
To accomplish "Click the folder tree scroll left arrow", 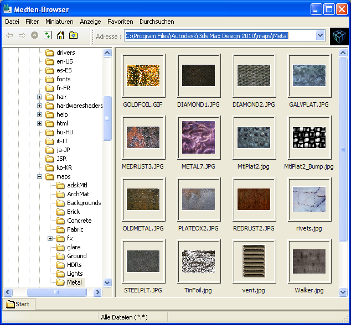I will pyautogui.click(x=8, y=292).
